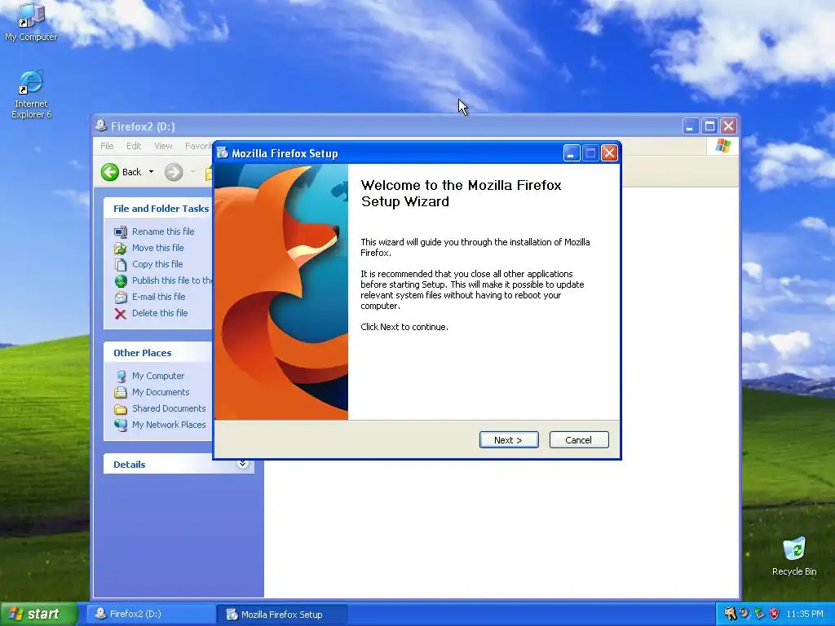Maximize the Firefox2 (D:) Explorer window
The height and width of the screenshot is (626, 835).
pyautogui.click(x=709, y=126)
